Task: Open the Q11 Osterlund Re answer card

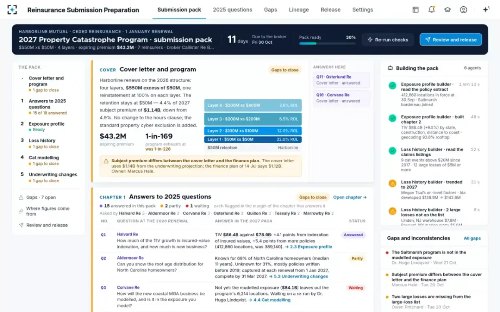Action: [341, 80]
